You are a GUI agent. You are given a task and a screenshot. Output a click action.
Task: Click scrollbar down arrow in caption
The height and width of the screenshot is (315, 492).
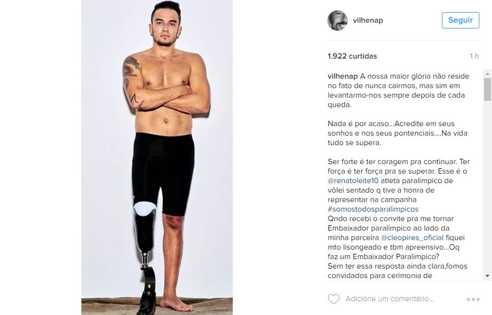coord(487,276)
